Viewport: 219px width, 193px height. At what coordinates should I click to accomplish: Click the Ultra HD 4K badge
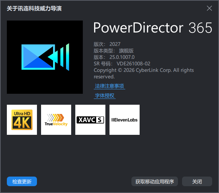click(22, 120)
